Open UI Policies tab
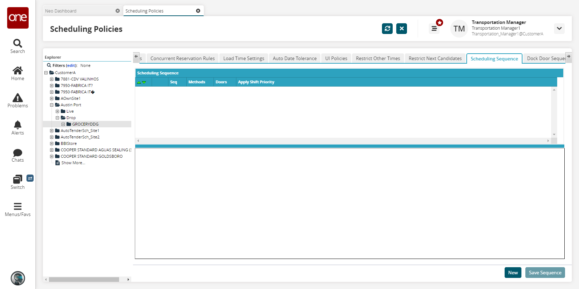Image resolution: width=579 pixels, height=289 pixels. (336, 58)
